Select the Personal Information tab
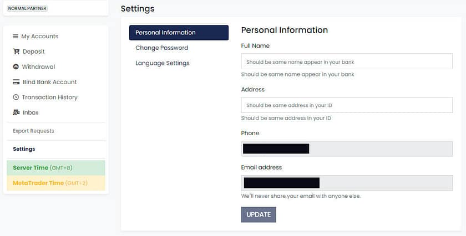The width and height of the screenshot is (466, 236). (179, 33)
